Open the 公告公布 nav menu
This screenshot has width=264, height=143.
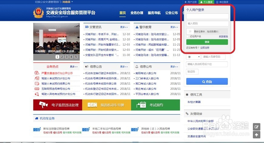[x=171, y=13]
